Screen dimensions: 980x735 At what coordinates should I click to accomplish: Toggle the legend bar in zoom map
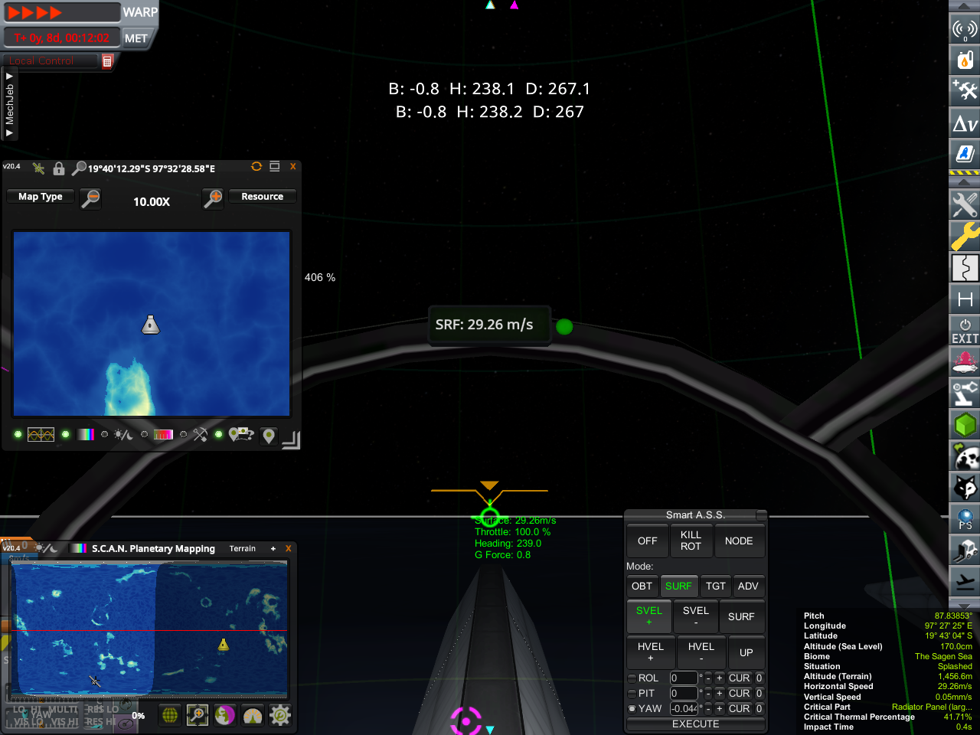(x=163, y=435)
